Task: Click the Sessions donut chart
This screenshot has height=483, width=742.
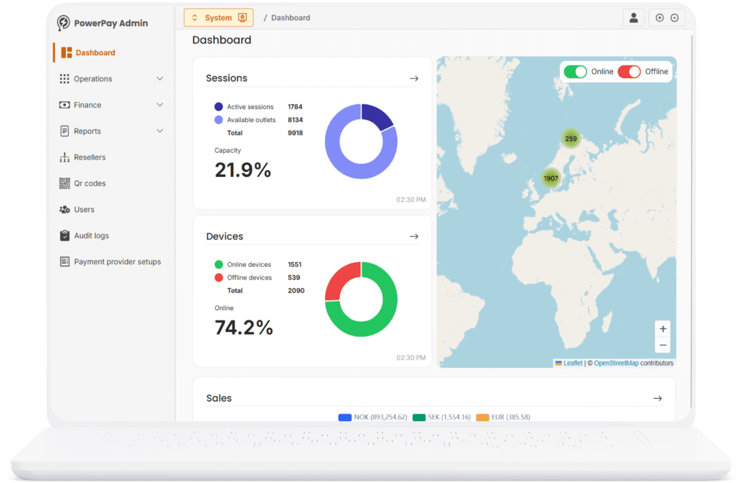Action: point(361,141)
